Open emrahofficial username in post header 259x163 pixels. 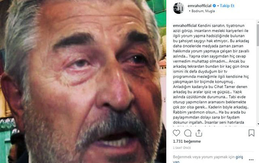point(199,6)
